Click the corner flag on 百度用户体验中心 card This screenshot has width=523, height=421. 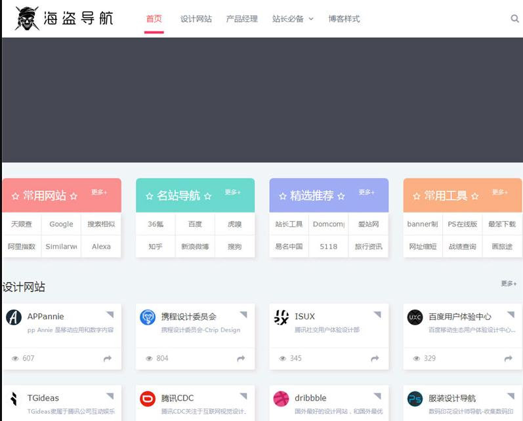[511, 314]
